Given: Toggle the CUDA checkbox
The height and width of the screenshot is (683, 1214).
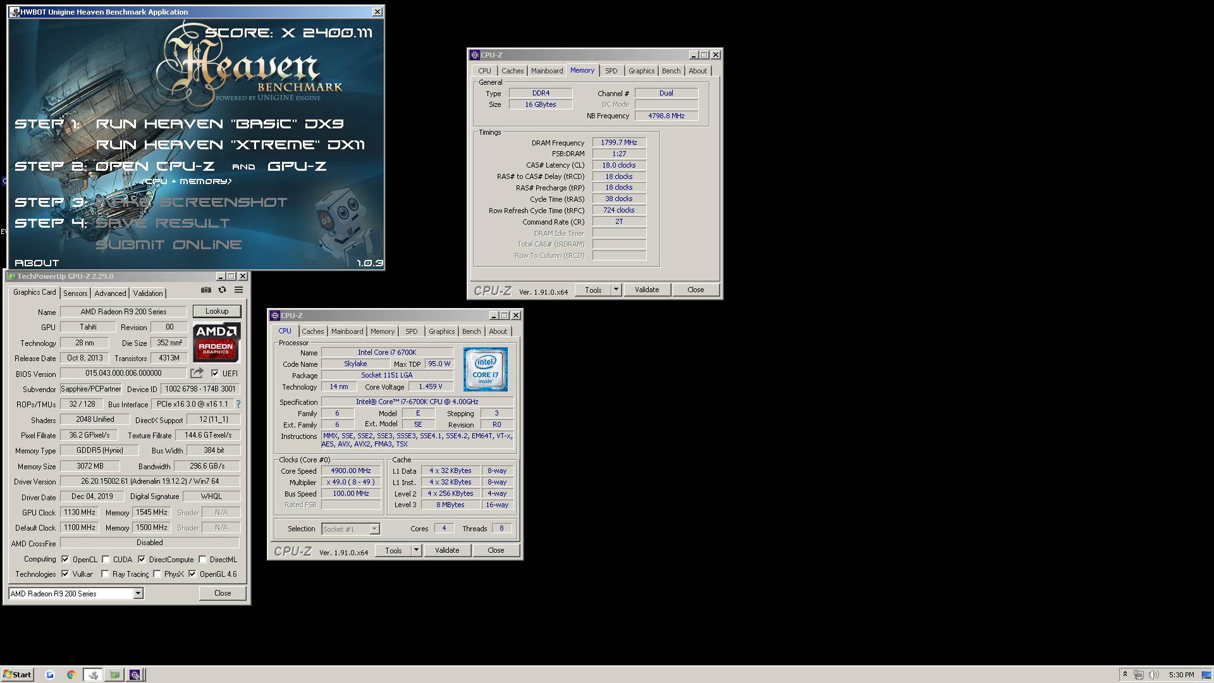Looking at the screenshot, I should coord(106,560).
